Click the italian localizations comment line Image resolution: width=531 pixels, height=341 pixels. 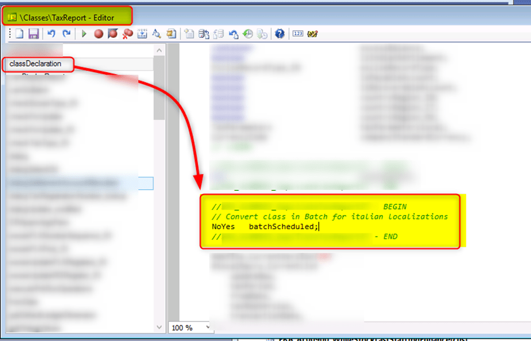pos(330,216)
